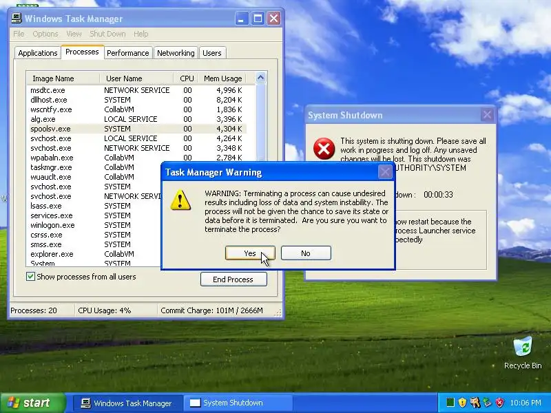Viewport: 551px width, 413px height.
Task: Close the Task Manager Warning dialog
Action: (x=385, y=172)
